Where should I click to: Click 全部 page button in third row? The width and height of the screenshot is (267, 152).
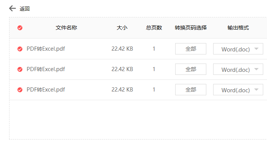click(191, 90)
